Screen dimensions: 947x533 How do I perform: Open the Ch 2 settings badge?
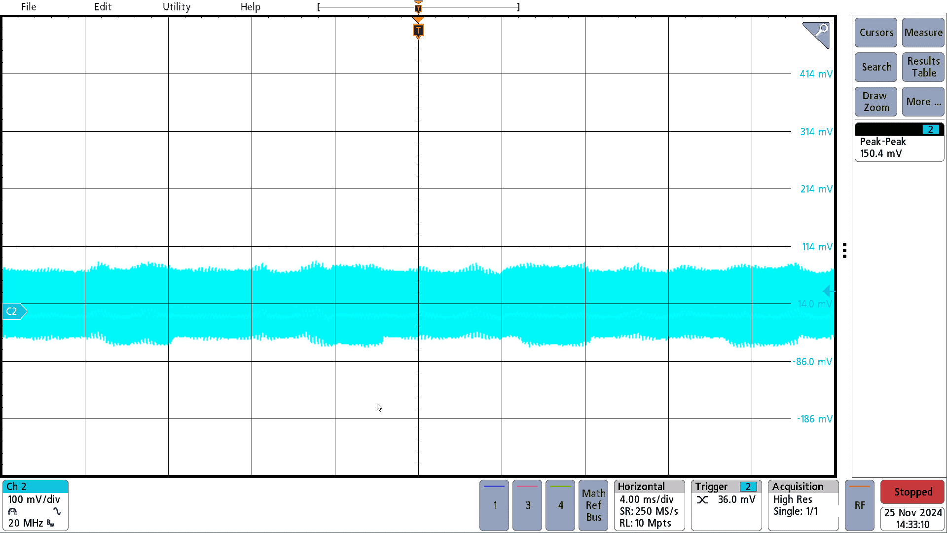[x=36, y=505]
